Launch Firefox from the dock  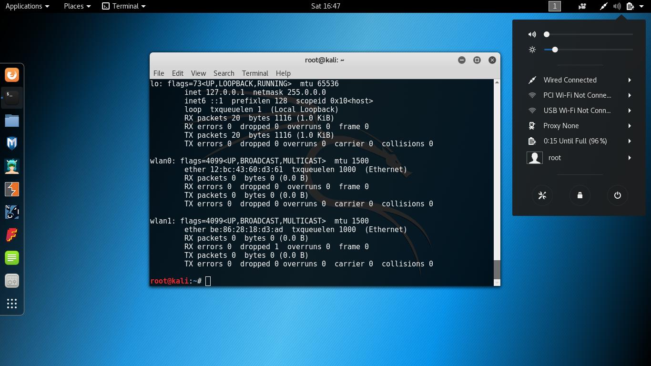pyautogui.click(x=11, y=74)
